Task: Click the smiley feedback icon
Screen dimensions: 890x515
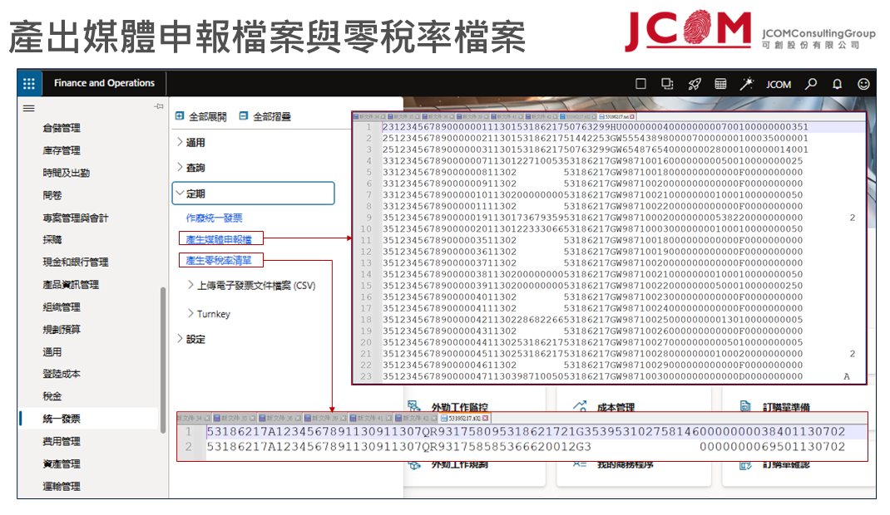Action: tap(863, 84)
